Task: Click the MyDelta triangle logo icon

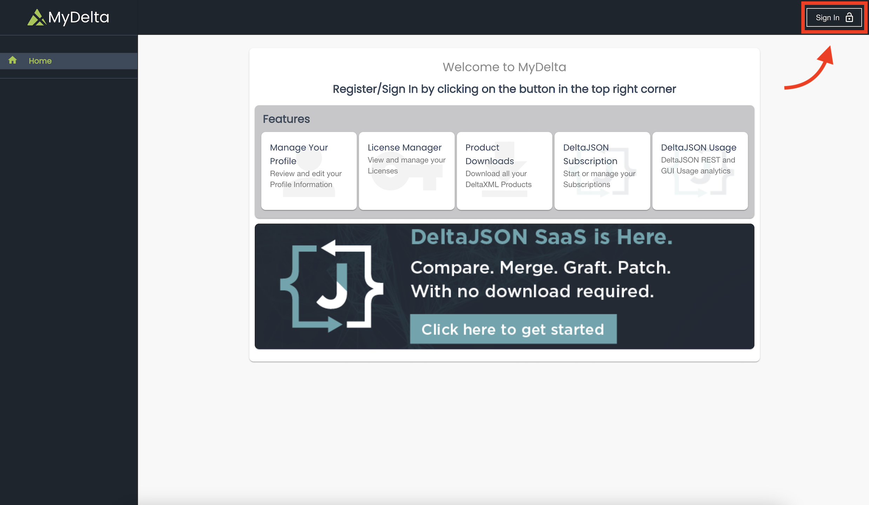Action: coord(36,18)
